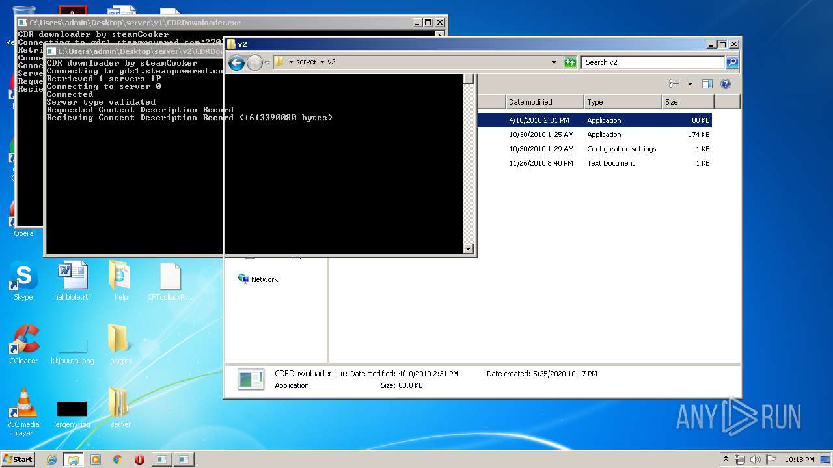Select 'server' in the address breadcrumb
The height and width of the screenshot is (468, 833).
306,62
